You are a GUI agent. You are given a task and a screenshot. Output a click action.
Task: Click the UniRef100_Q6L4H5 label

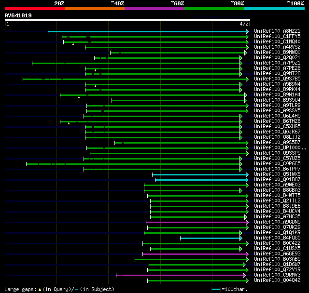277,116
